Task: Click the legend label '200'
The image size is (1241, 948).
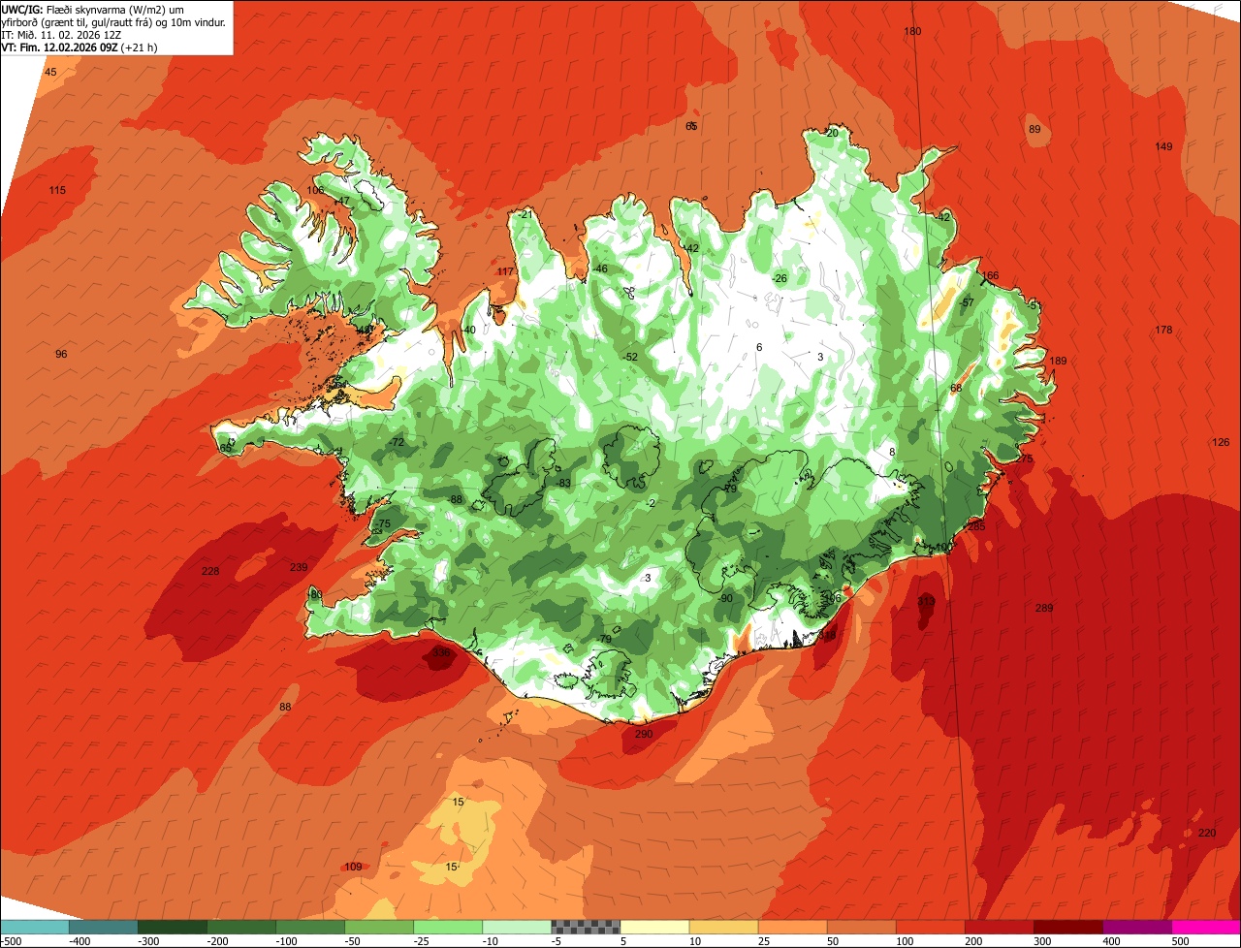Action: pyautogui.click(x=974, y=941)
